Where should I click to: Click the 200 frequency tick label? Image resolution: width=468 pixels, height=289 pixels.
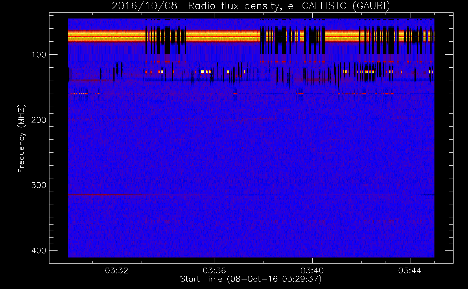pyautogui.click(x=39, y=120)
